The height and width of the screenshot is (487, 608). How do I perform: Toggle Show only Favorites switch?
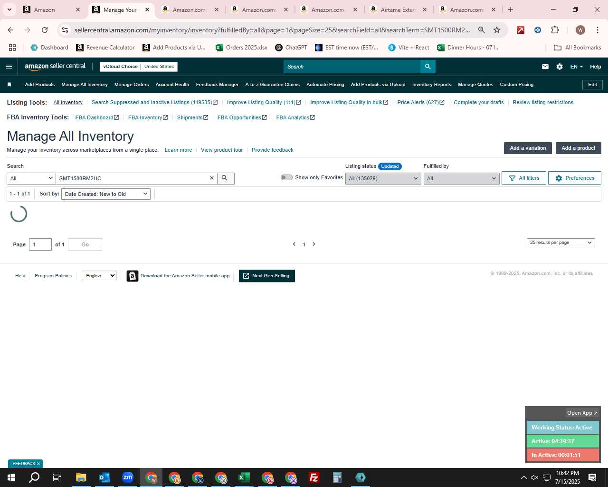(286, 177)
